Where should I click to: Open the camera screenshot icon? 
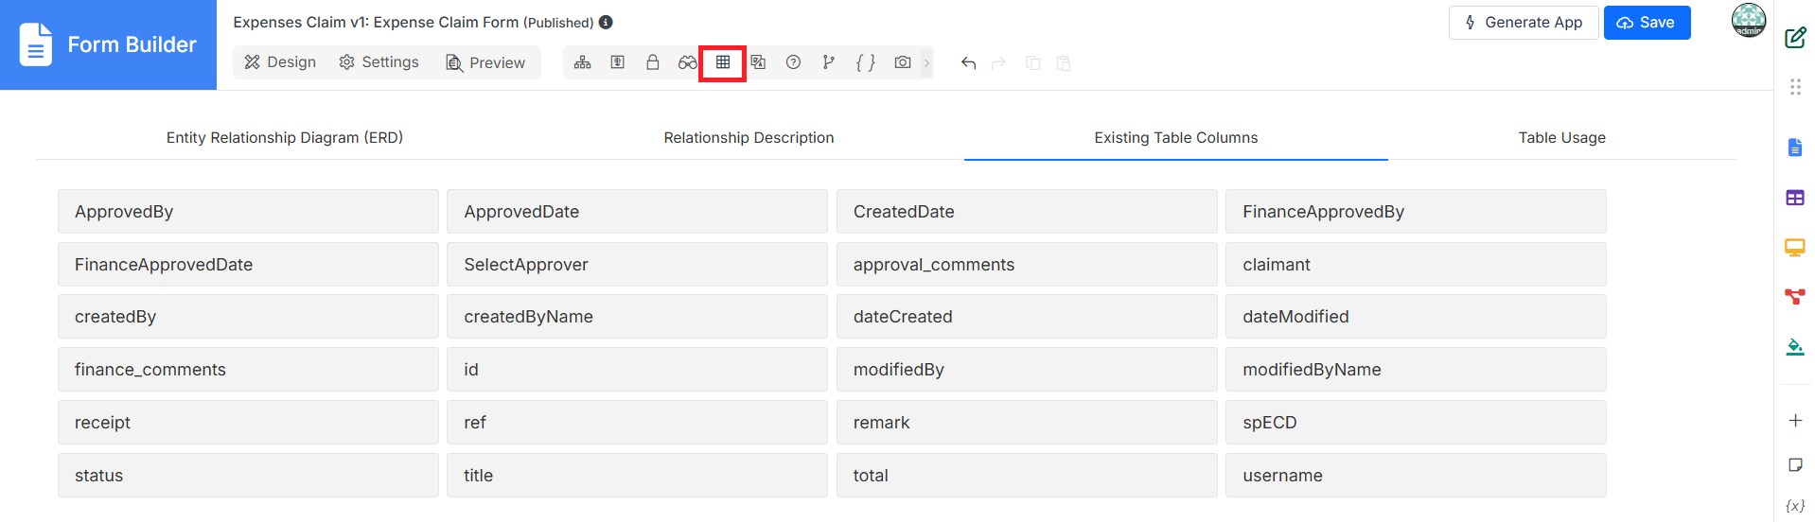pyautogui.click(x=903, y=62)
